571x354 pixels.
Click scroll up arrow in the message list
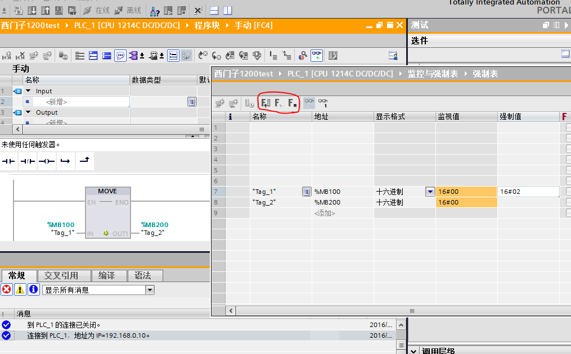401,325
